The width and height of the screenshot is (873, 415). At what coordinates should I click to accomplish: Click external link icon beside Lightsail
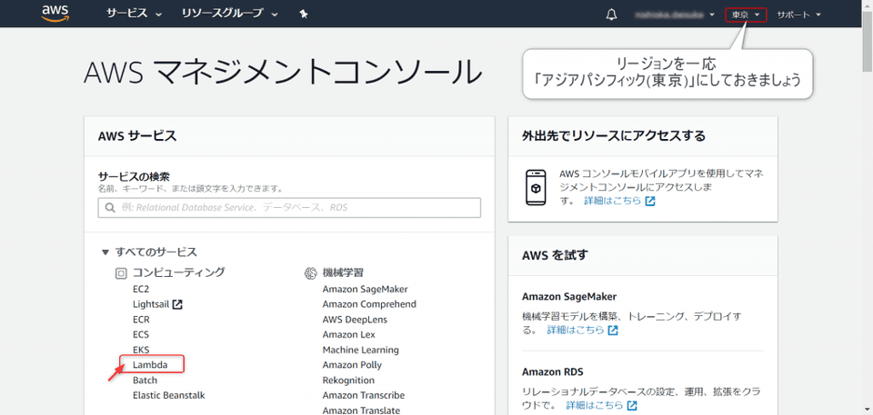[x=177, y=304]
